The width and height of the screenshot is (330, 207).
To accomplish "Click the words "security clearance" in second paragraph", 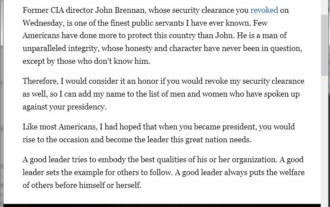I will (x=273, y=81).
